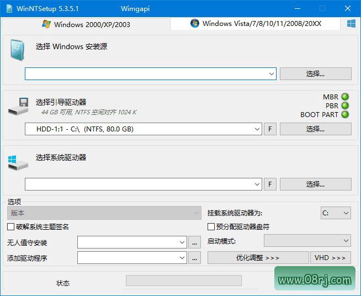Image resolution: width=361 pixels, height=296 pixels.
Task: Click the BOOT PART green status light
Action: click(x=345, y=114)
